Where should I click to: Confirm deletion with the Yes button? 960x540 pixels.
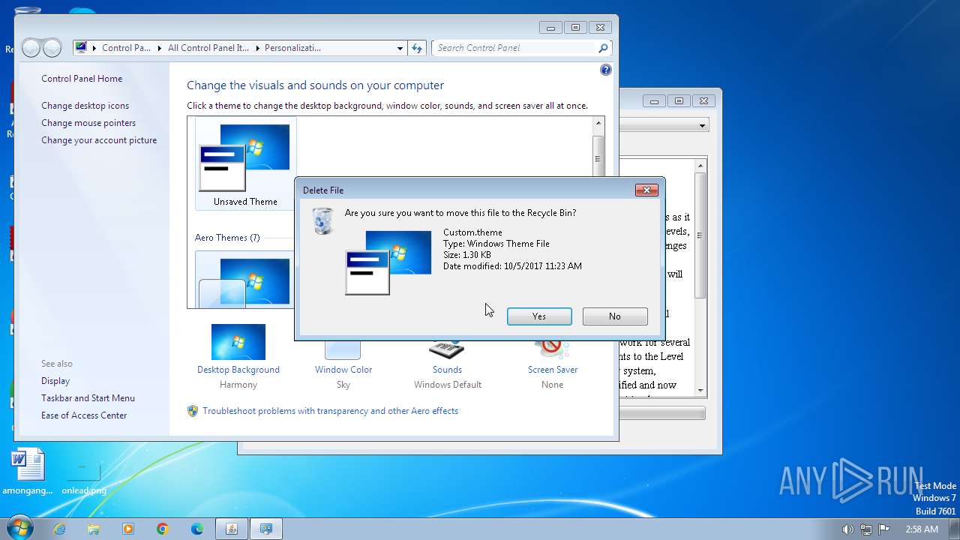click(539, 316)
